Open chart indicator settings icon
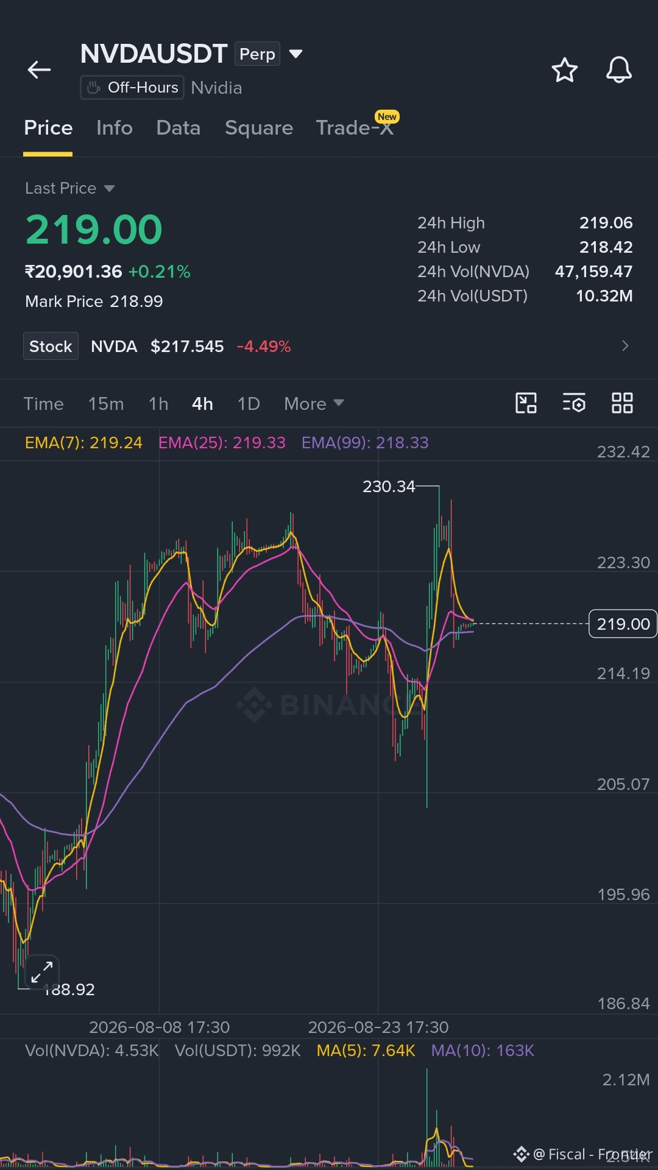 (x=574, y=403)
